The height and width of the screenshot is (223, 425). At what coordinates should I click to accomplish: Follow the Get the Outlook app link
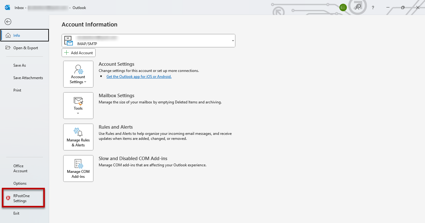(139, 77)
